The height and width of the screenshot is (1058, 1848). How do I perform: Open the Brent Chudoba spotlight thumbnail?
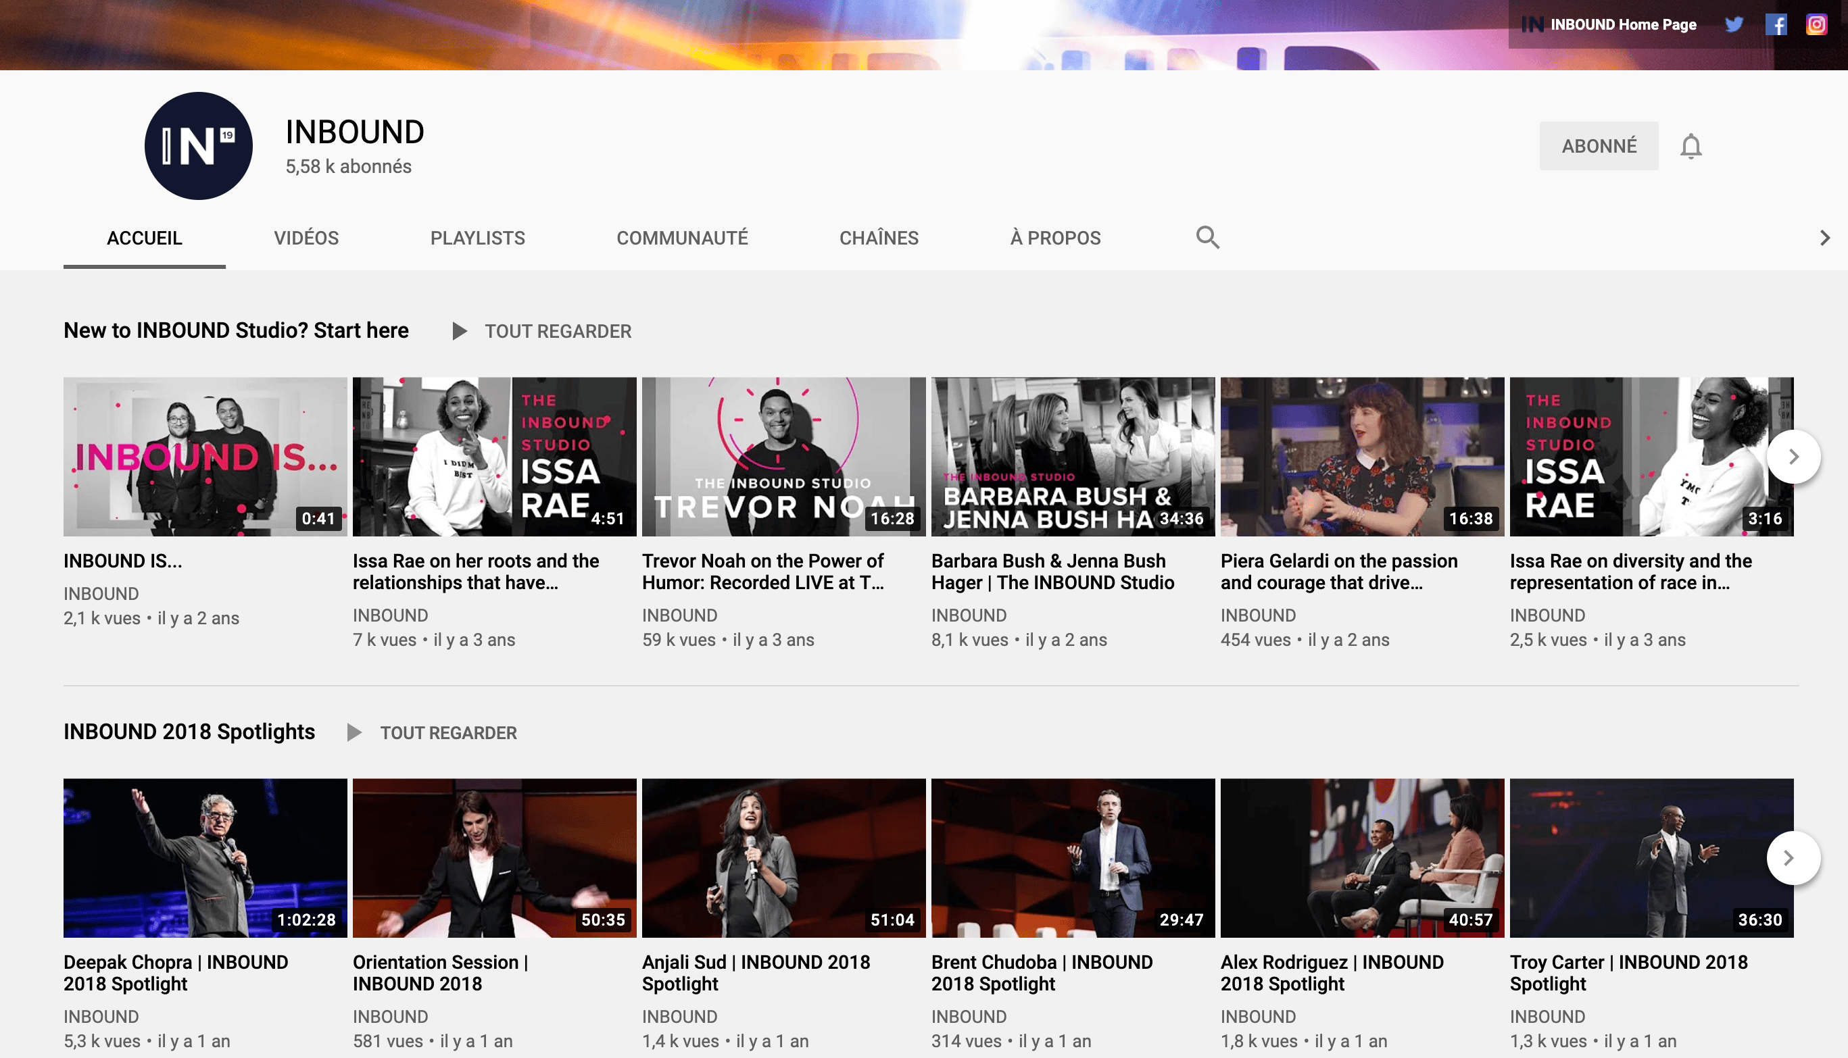pyautogui.click(x=1073, y=858)
